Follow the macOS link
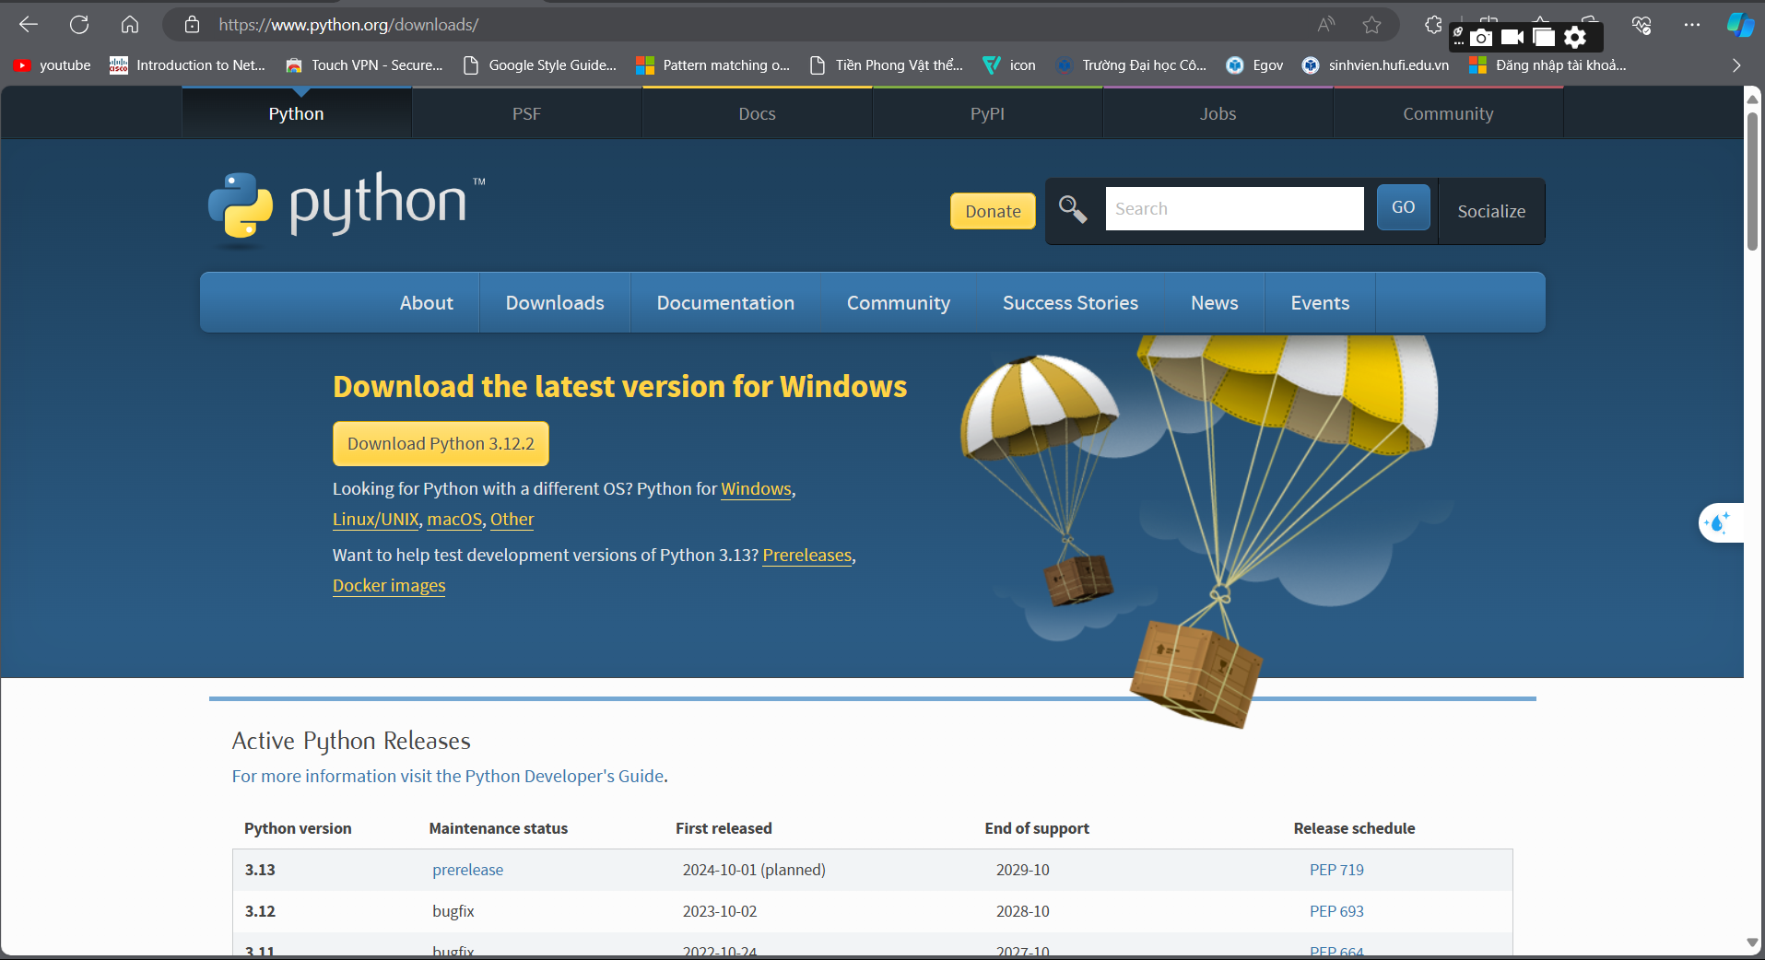Image resolution: width=1765 pixels, height=960 pixels. [454, 520]
